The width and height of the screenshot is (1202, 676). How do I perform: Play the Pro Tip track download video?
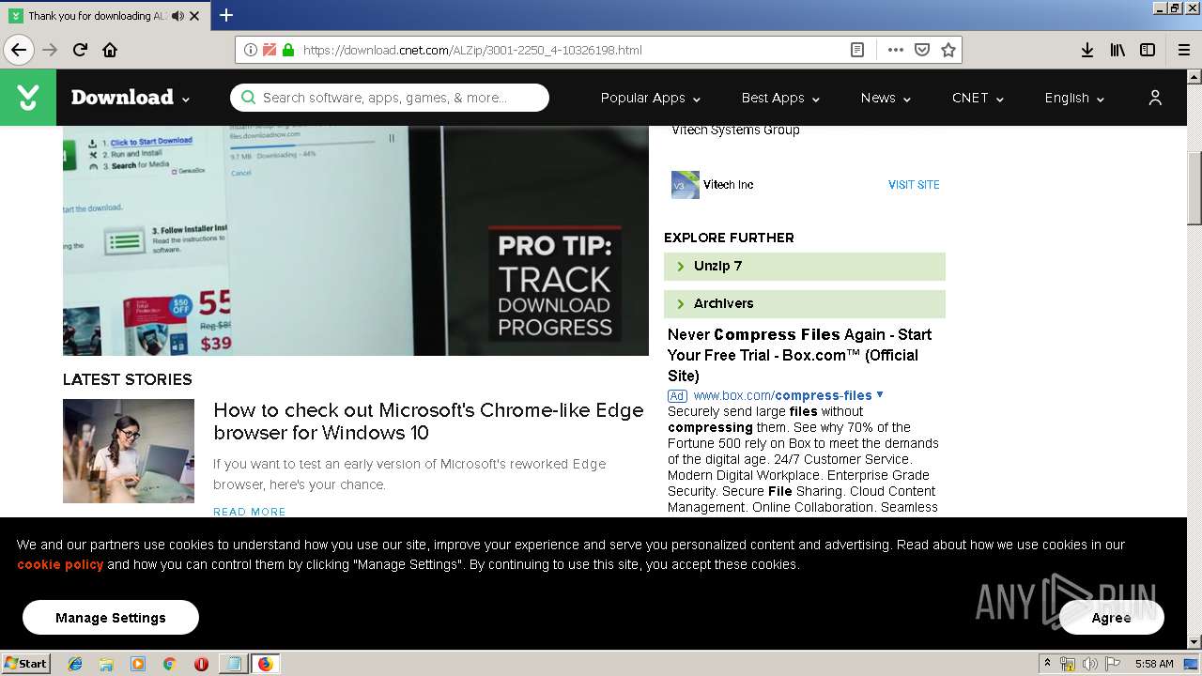coord(356,240)
